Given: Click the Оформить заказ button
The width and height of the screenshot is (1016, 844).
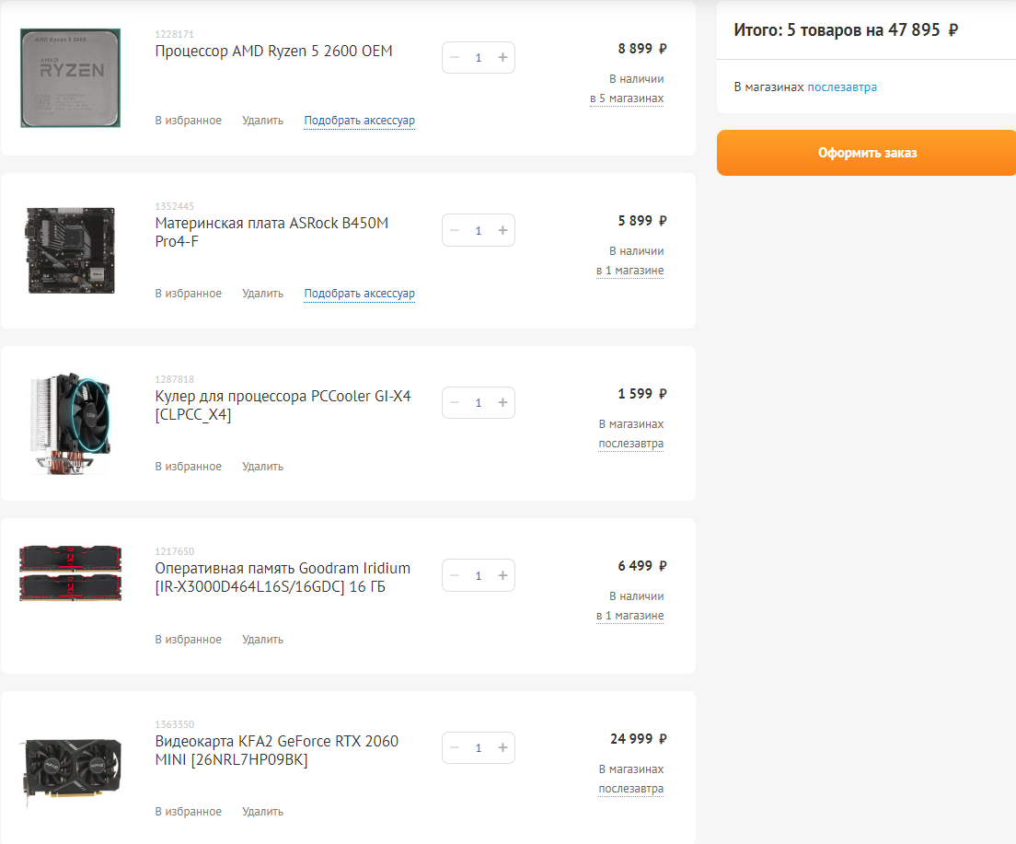Looking at the screenshot, I should point(867,153).
